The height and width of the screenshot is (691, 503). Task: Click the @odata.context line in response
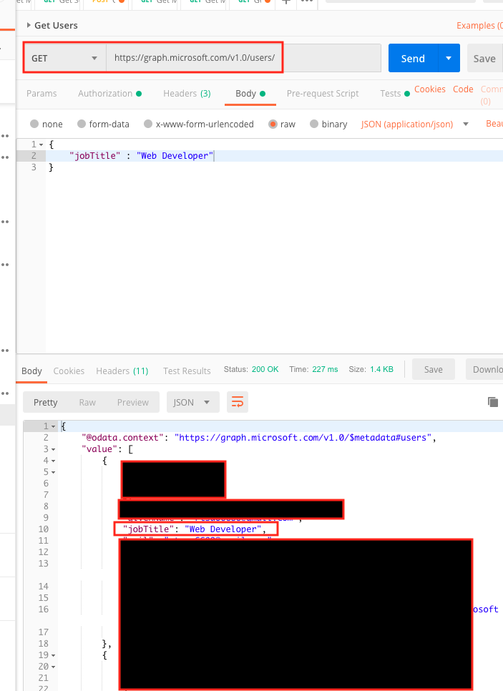point(259,438)
